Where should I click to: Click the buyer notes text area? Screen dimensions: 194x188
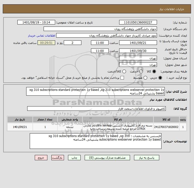coord(95,141)
